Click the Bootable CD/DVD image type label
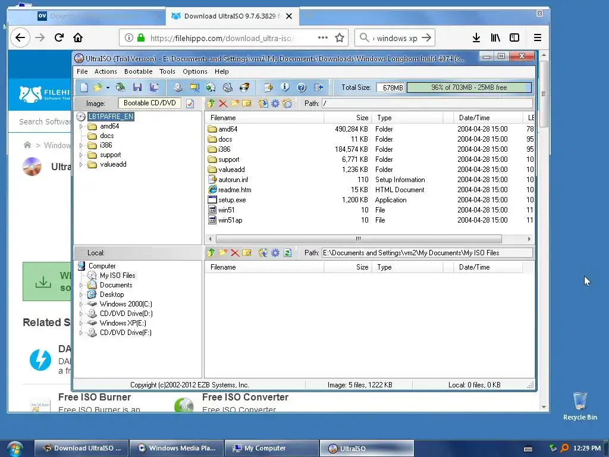 [149, 103]
